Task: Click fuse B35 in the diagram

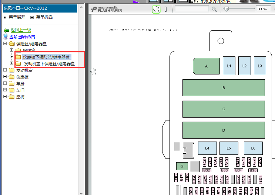Action: (x=253, y=170)
